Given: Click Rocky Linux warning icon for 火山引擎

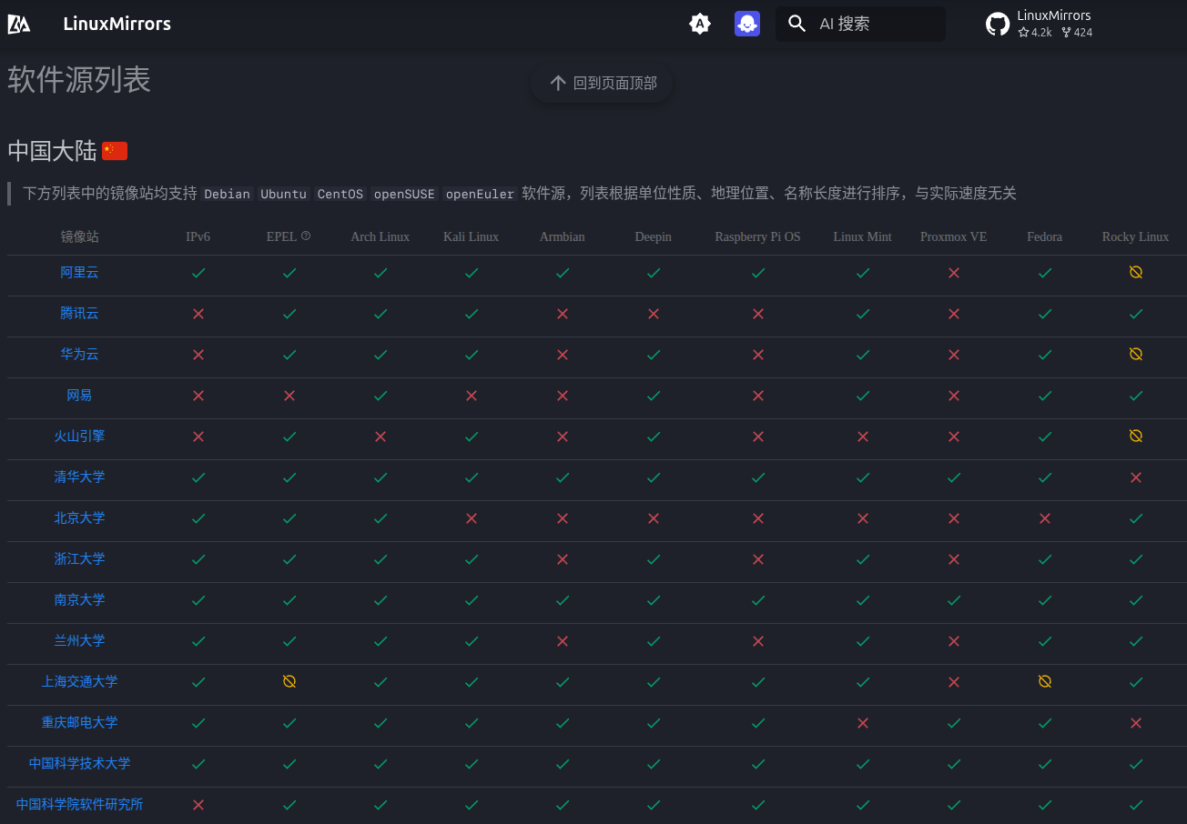Looking at the screenshot, I should coord(1136,436).
